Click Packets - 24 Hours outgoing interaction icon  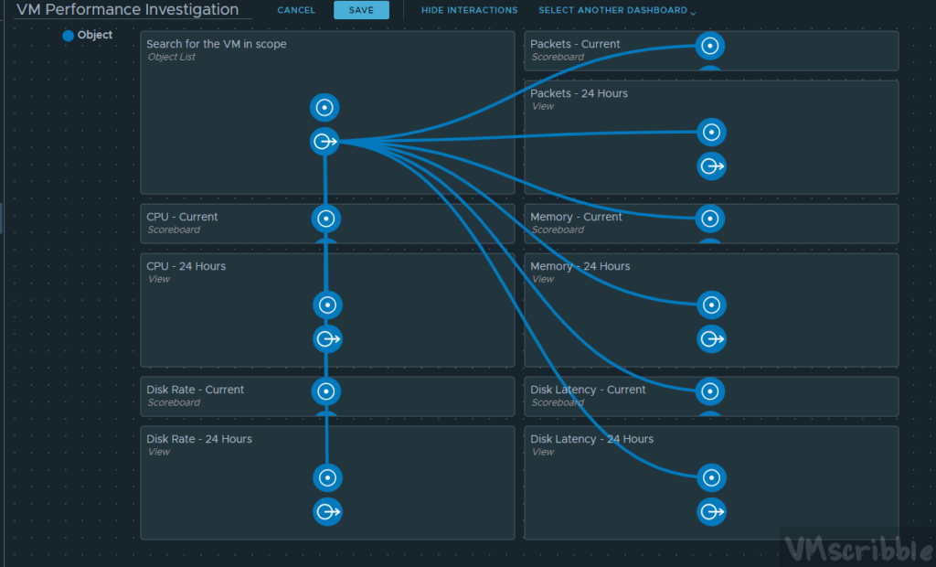click(x=711, y=166)
